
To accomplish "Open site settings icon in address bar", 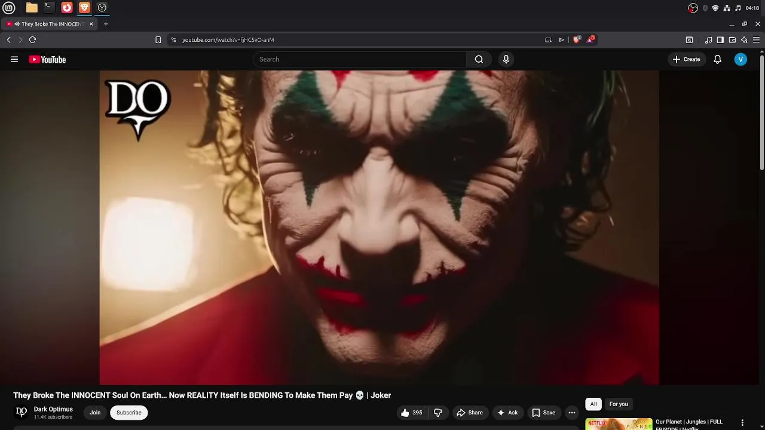I will tap(173, 39).
